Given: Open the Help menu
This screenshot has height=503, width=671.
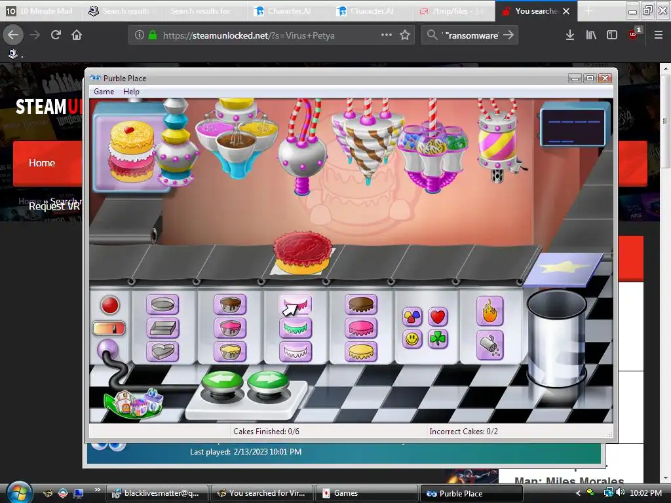Looking at the screenshot, I should (x=131, y=92).
